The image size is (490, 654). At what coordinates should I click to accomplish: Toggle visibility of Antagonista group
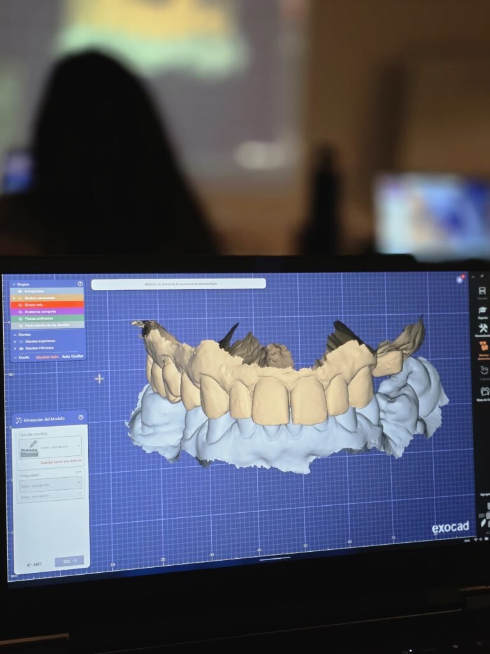click(x=20, y=291)
